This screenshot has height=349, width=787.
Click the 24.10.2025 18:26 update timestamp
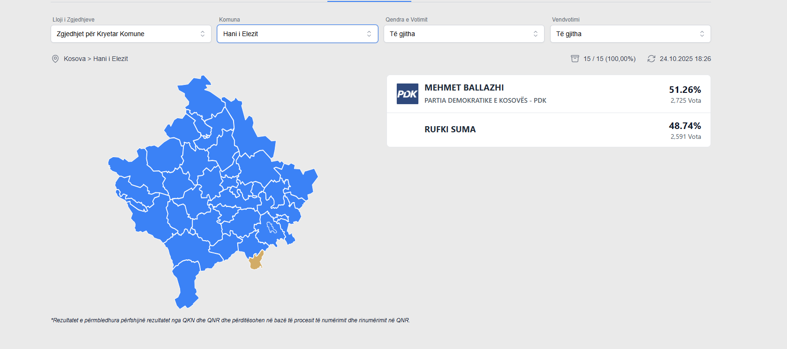(685, 59)
